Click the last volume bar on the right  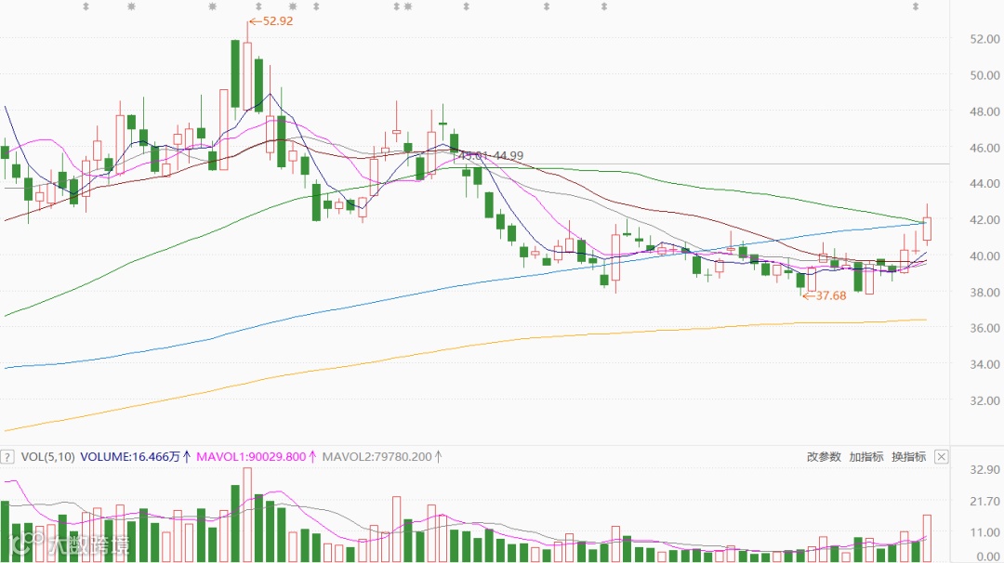point(927,539)
